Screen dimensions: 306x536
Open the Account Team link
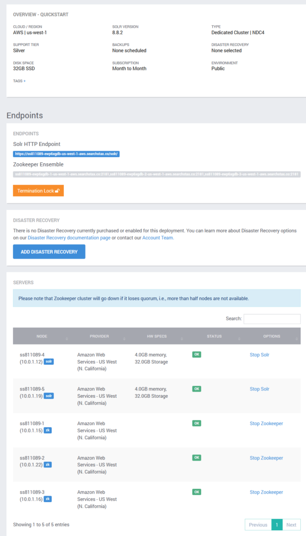[x=158, y=238]
